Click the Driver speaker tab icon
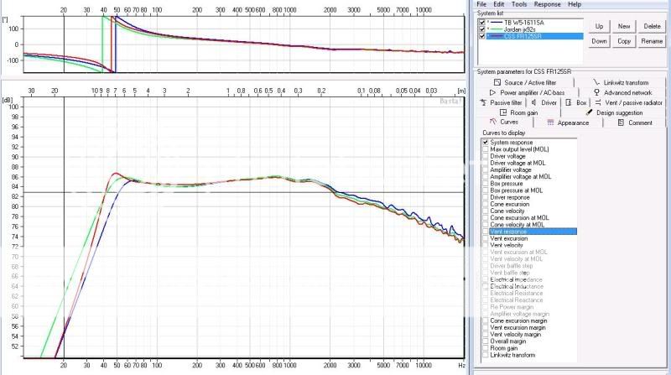Viewport: 671px width, 375px height. (x=534, y=102)
